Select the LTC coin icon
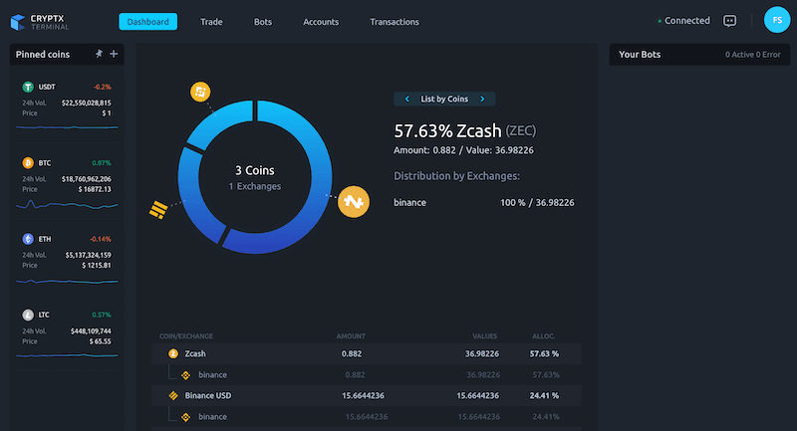 (x=28, y=315)
